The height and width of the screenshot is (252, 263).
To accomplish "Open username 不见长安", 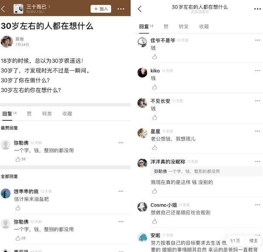I will (x=160, y=101).
